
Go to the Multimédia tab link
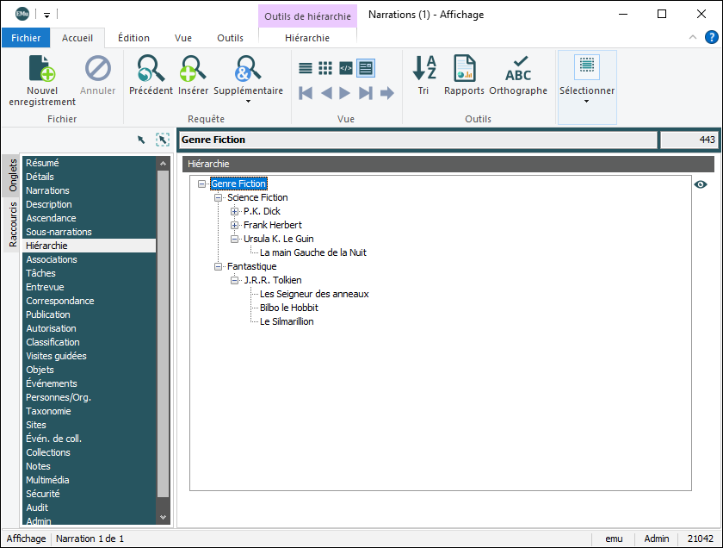47,480
